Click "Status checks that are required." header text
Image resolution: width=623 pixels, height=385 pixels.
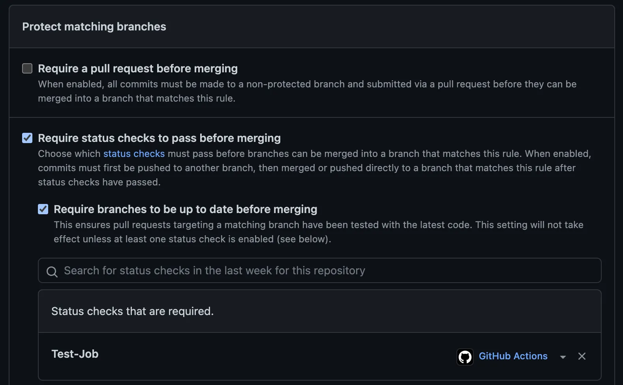pos(132,311)
